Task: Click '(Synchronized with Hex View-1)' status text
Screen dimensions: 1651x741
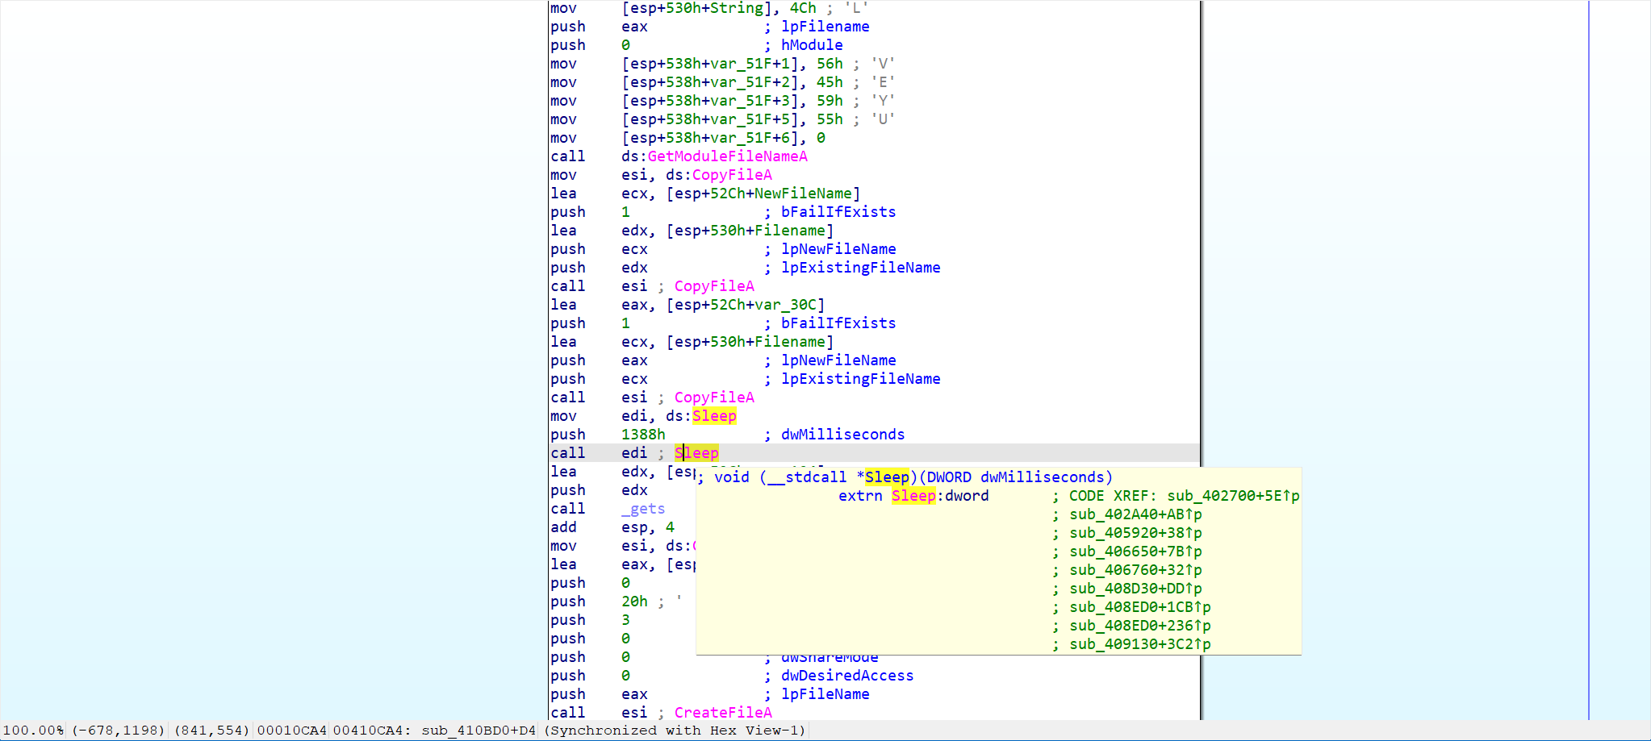Action: pyautogui.click(x=675, y=731)
